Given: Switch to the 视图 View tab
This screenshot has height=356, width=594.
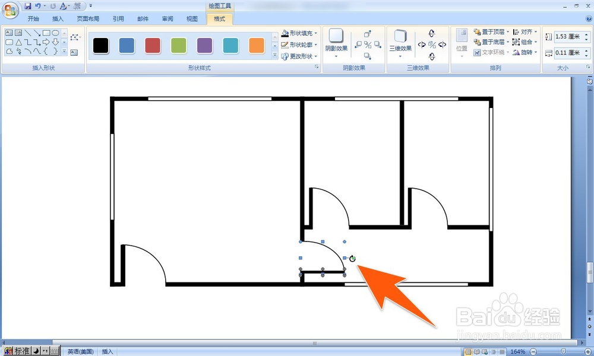Looking at the screenshot, I should point(192,18).
